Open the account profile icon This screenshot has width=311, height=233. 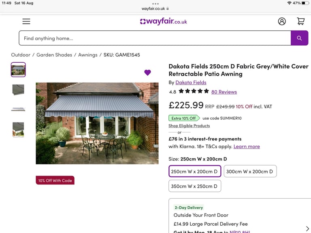282,21
